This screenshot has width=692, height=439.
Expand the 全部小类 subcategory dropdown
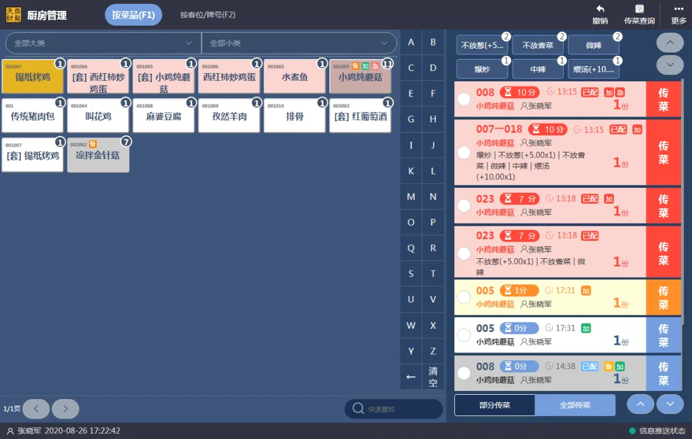[299, 43]
